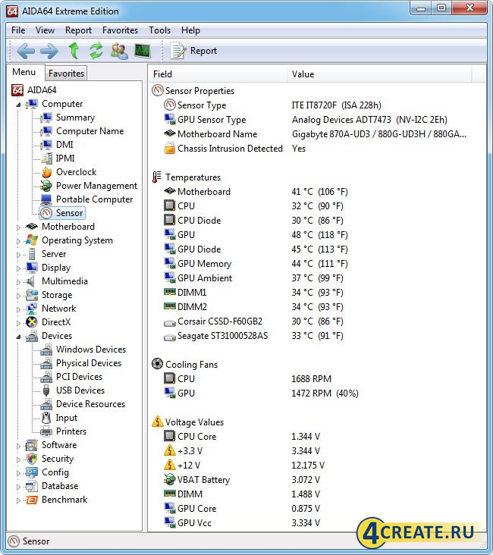The image size is (493, 555).
Task: Open the users (remote) toolbar icon
Action: (x=119, y=51)
